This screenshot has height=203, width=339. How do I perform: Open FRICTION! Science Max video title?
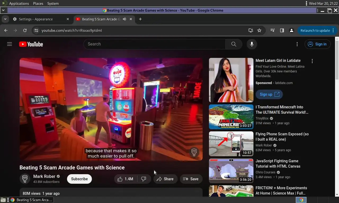281,191
